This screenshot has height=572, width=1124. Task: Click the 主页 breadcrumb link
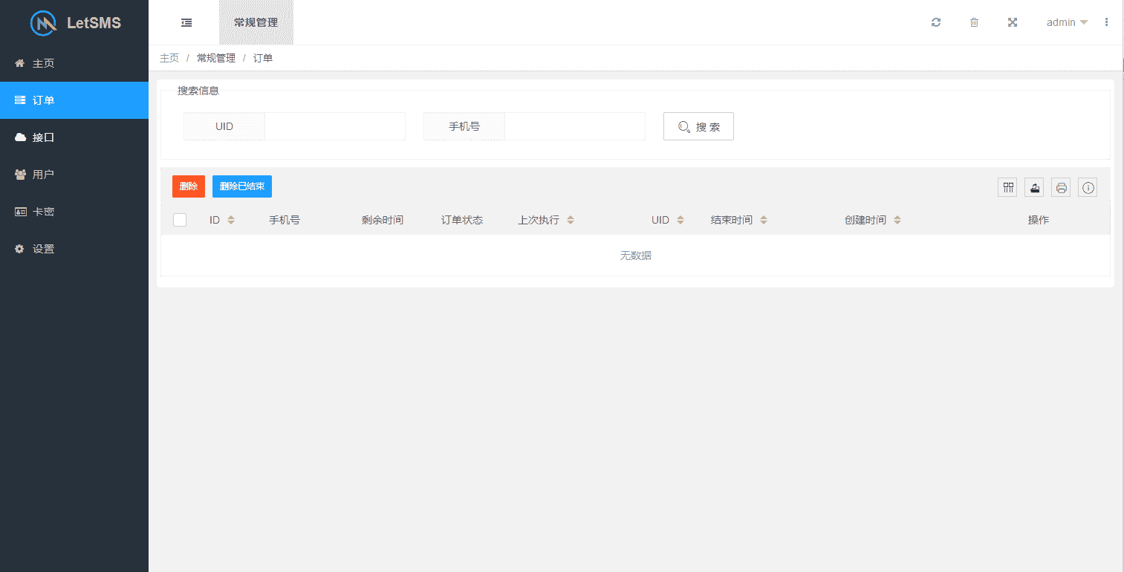[169, 58]
